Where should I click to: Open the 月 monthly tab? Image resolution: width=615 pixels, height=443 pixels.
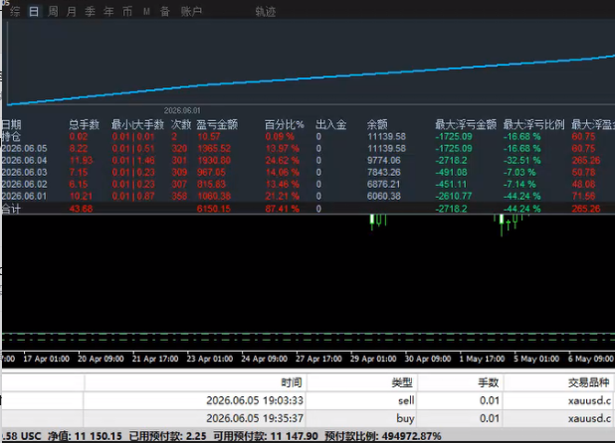72,11
